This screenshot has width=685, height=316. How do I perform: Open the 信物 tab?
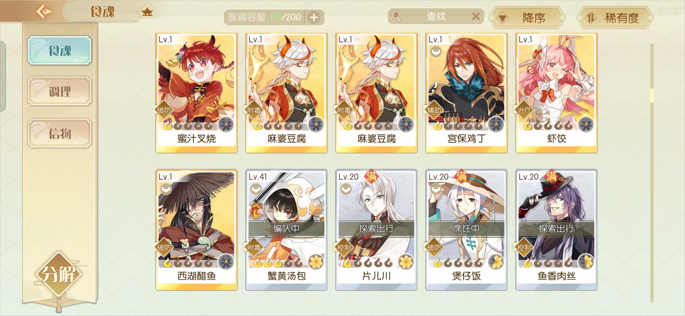(60, 133)
